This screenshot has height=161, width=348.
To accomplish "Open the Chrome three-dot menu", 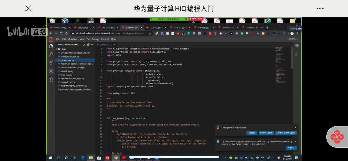I will 297,33.
